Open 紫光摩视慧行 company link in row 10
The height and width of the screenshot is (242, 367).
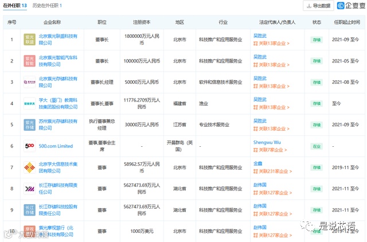coord(56,231)
